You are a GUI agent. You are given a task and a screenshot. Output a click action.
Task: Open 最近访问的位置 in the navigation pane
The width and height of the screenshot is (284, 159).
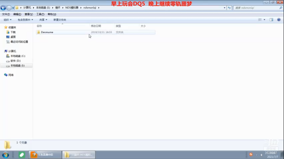(19, 42)
